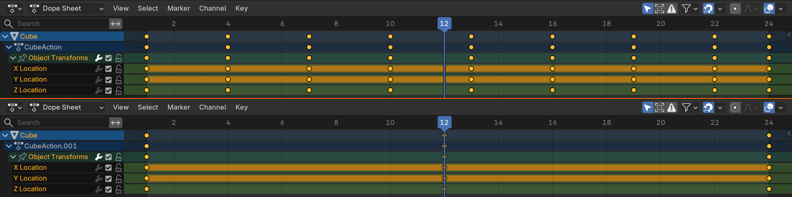Toggle Only Show Errors warning icon, CubeAction.001 editor
This screenshot has height=197, width=792.
click(x=672, y=107)
